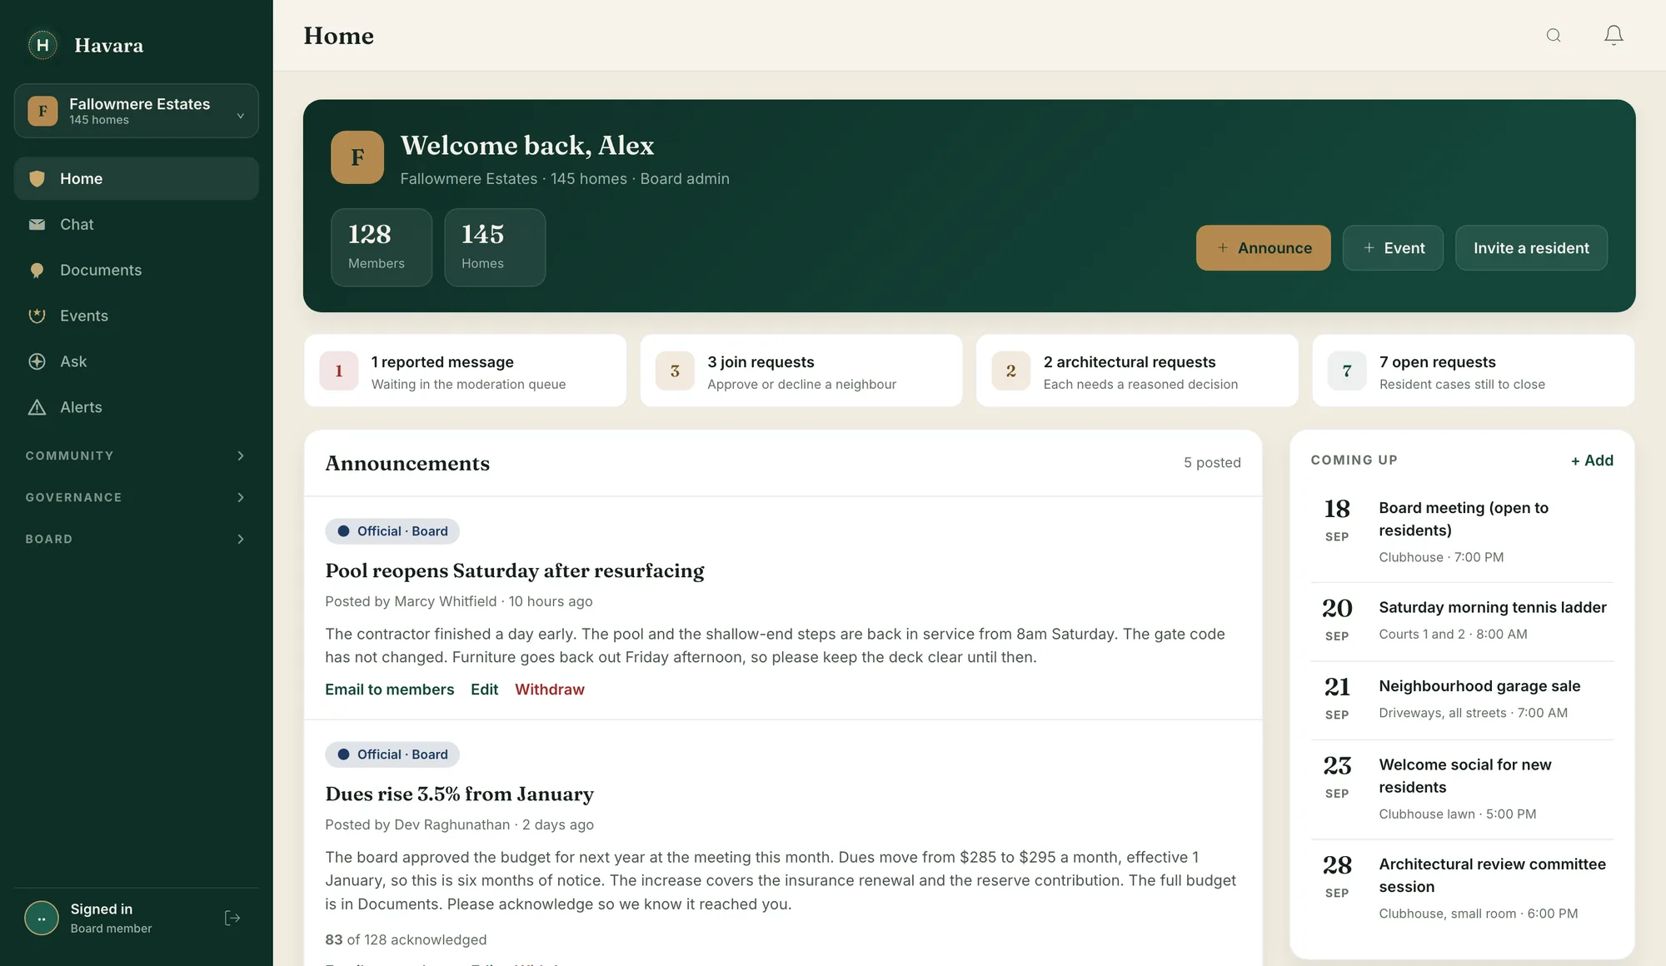Open Architectural review committee session event
Viewport: 1666px width, 966px height.
tap(1462, 889)
